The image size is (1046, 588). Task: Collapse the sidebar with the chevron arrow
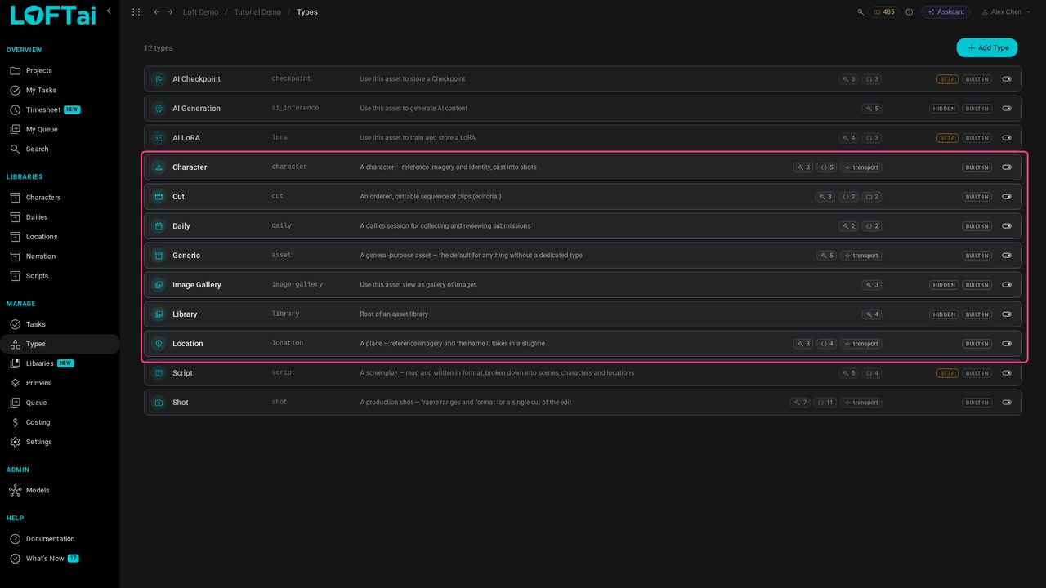(109, 11)
